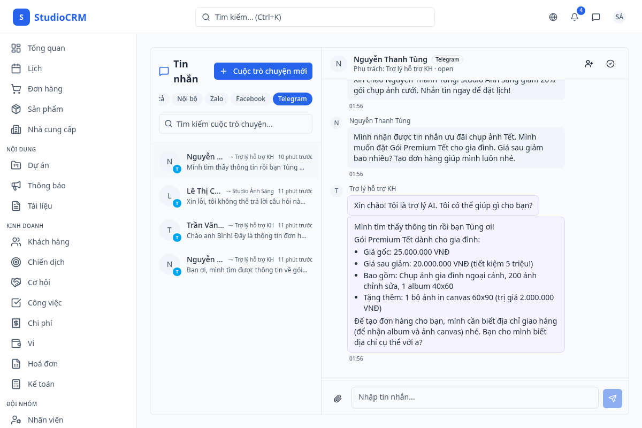Click the Nhập tin nhắn message field
Image resolution: width=642 pixels, height=428 pixels.
[x=475, y=398]
